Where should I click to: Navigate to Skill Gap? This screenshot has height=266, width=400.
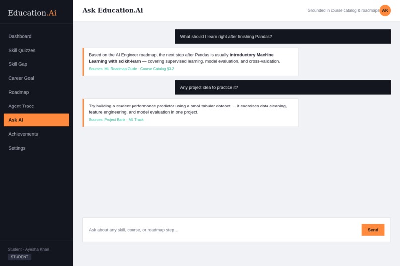[x=37, y=64]
